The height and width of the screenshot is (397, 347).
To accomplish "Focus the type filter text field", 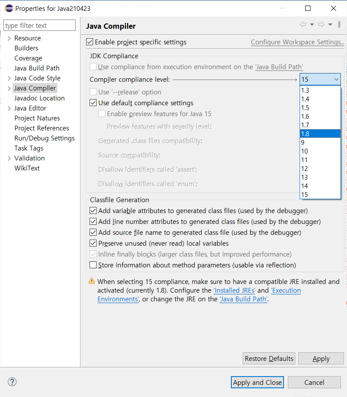I will point(40,25).
